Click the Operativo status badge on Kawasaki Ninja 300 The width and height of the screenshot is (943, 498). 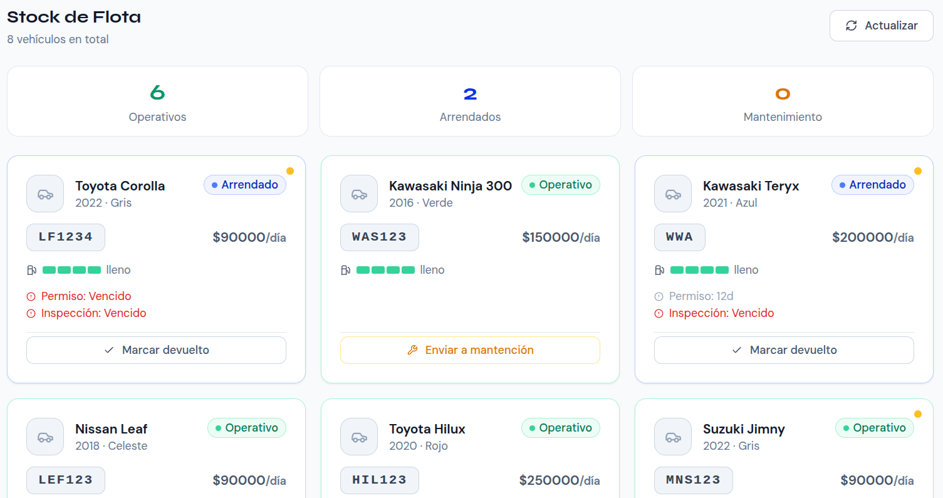click(x=561, y=185)
